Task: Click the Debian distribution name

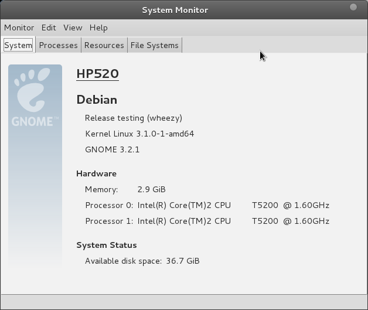Action: click(97, 100)
